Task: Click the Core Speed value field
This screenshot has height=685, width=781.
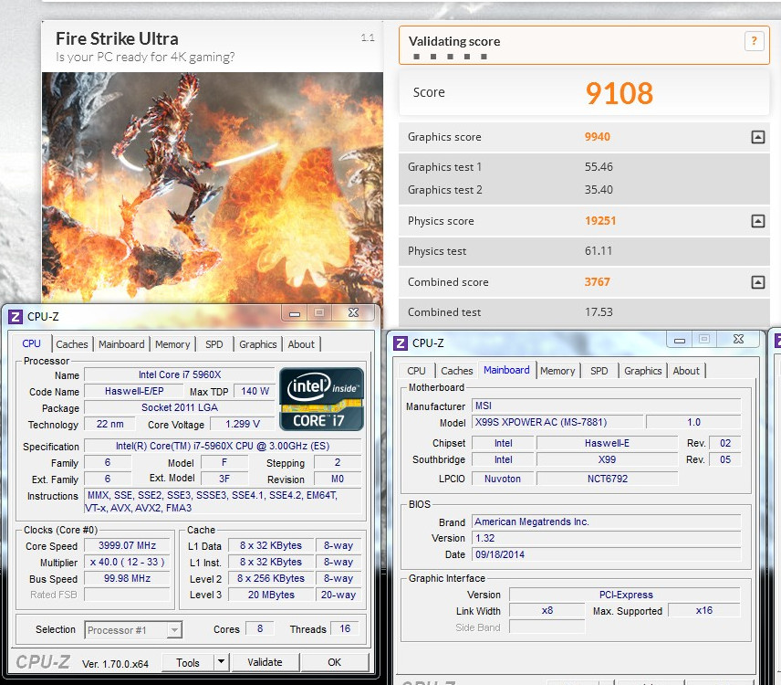Action: click(x=128, y=545)
